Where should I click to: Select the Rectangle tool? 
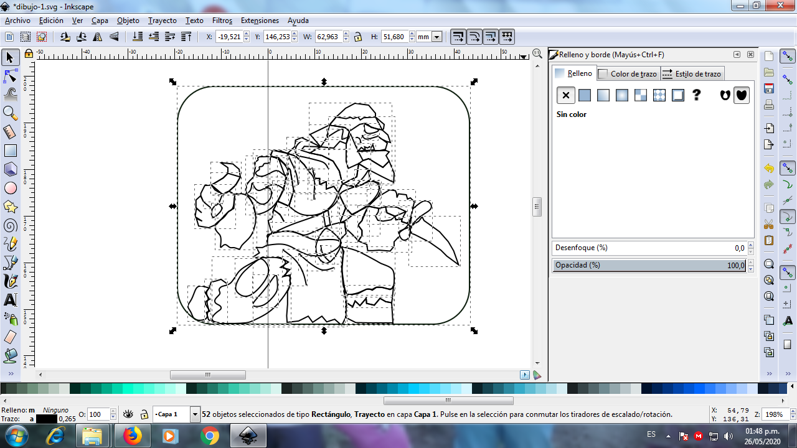pos(10,151)
